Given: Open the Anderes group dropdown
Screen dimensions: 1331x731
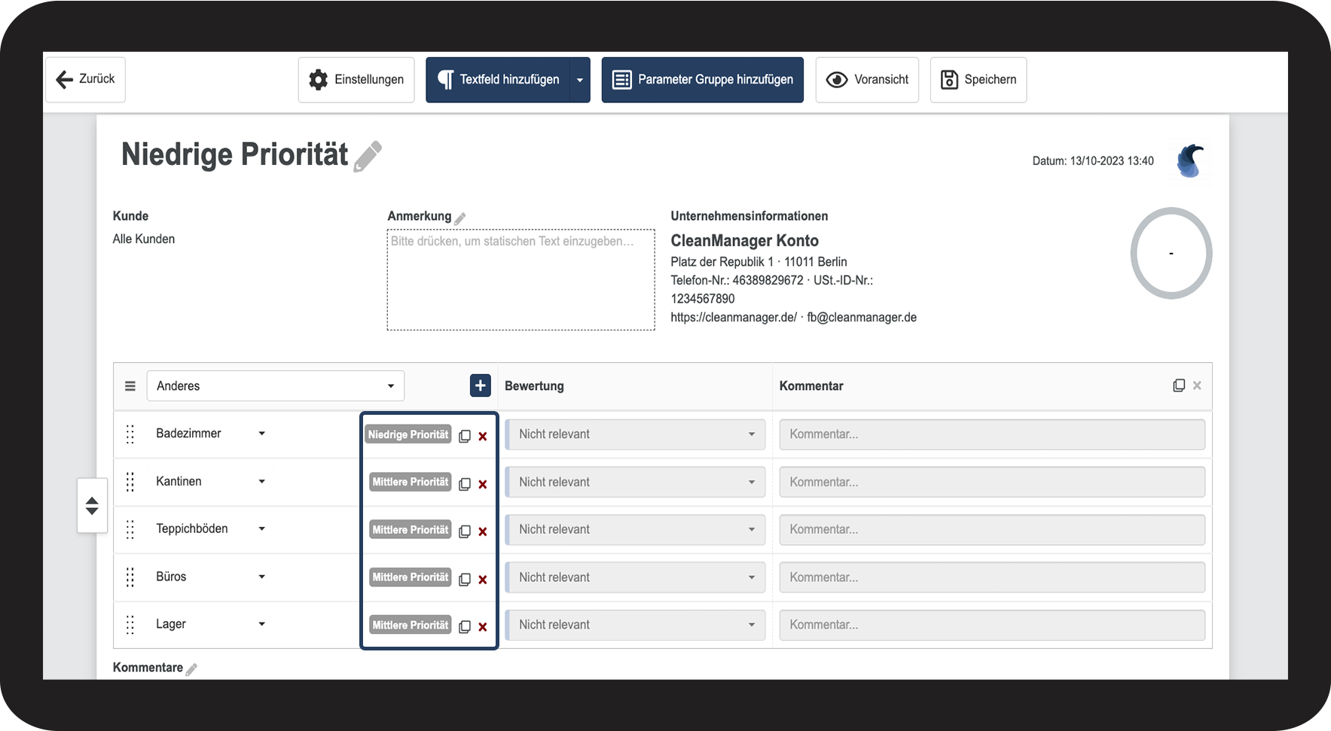Looking at the screenshot, I should click(276, 386).
